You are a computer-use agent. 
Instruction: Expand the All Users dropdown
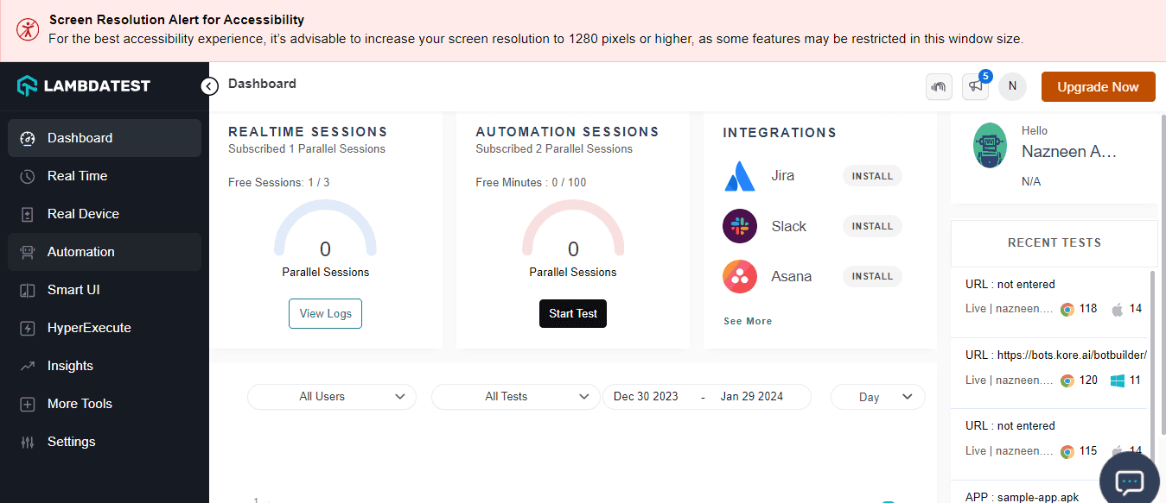(331, 396)
